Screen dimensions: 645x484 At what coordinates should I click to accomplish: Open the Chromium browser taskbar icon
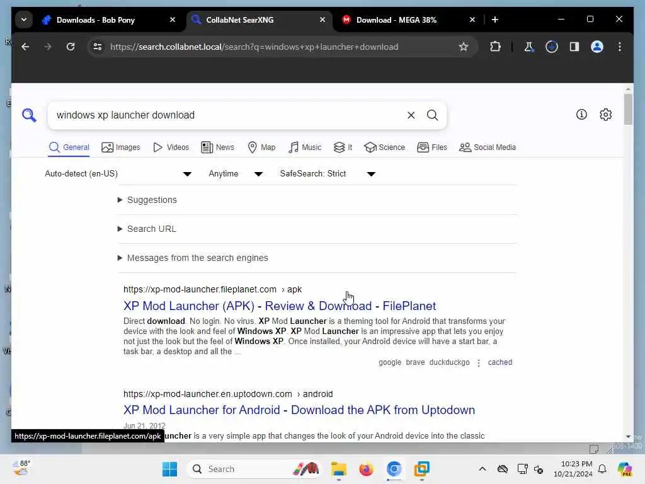pos(394,469)
